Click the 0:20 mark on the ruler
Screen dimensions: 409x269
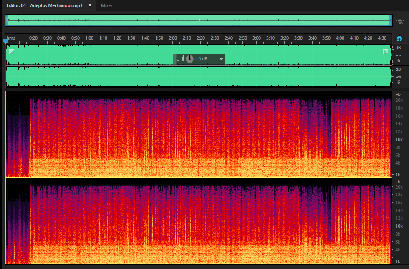(33, 38)
